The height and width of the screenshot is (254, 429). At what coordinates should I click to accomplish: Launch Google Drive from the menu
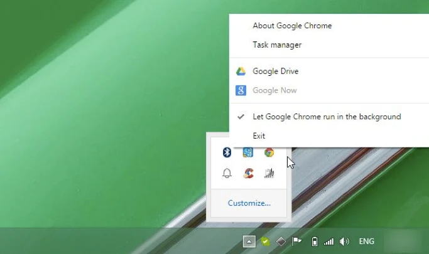(275, 71)
